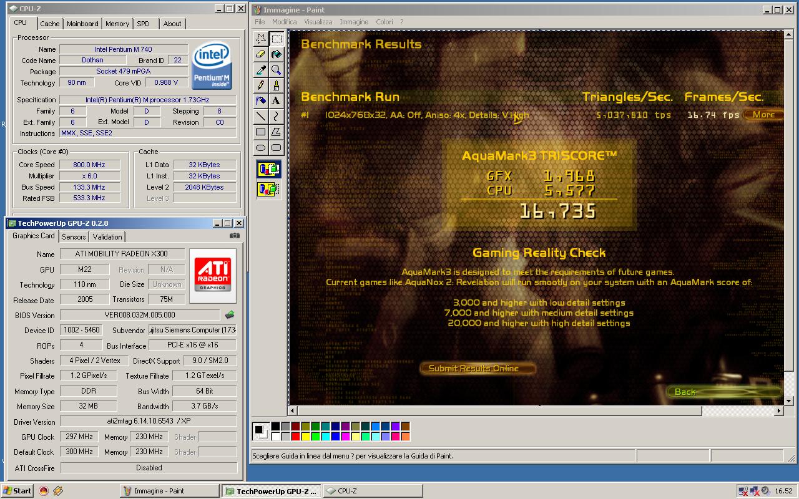Select the Ellipse shape tool
Image resolution: width=799 pixels, height=499 pixels.
[x=261, y=148]
